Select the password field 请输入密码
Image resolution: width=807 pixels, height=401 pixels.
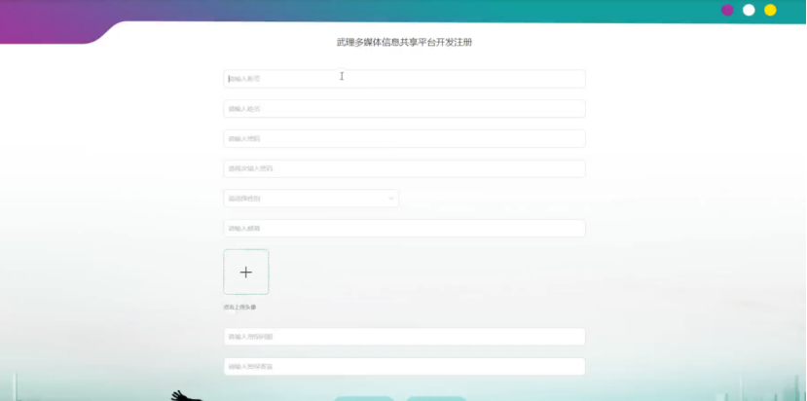click(x=404, y=138)
